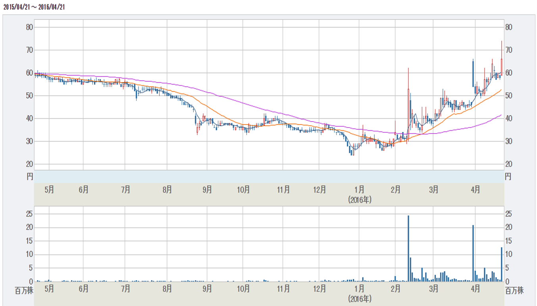The height and width of the screenshot is (306, 537).
Task: Click the 60 label on the left price axis
Action: [x=30, y=73]
